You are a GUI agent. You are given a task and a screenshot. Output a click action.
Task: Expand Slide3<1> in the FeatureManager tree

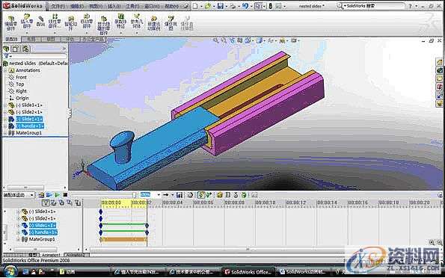coord(4,105)
